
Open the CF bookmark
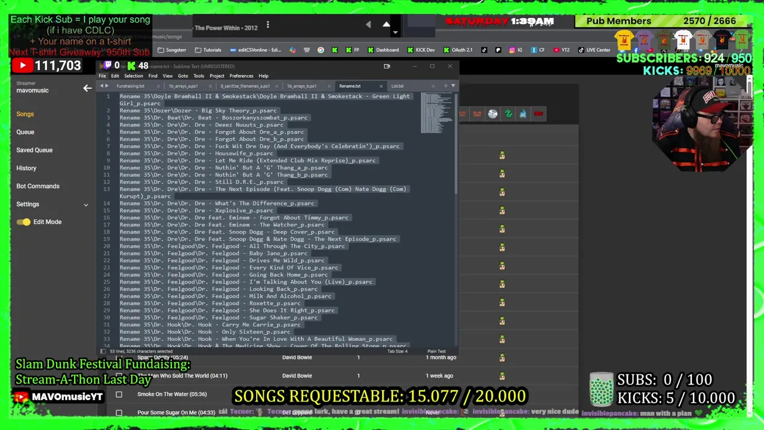point(537,50)
